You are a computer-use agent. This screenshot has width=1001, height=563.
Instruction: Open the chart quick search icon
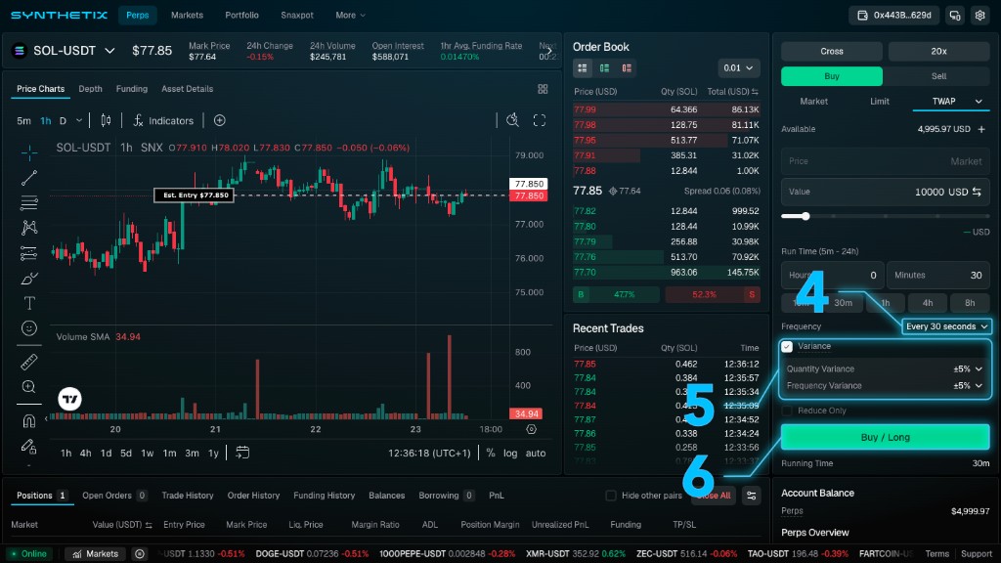[x=512, y=120]
